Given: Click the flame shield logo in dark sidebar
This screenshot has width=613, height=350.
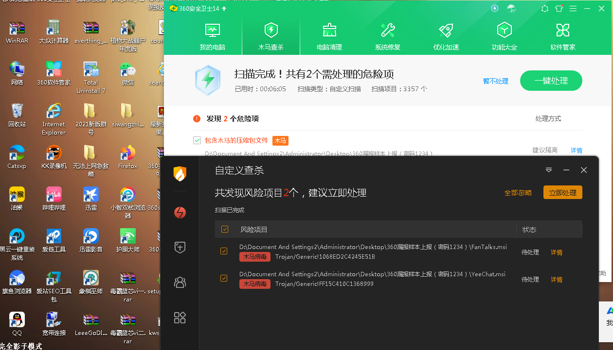Looking at the screenshot, I should [180, 173].
